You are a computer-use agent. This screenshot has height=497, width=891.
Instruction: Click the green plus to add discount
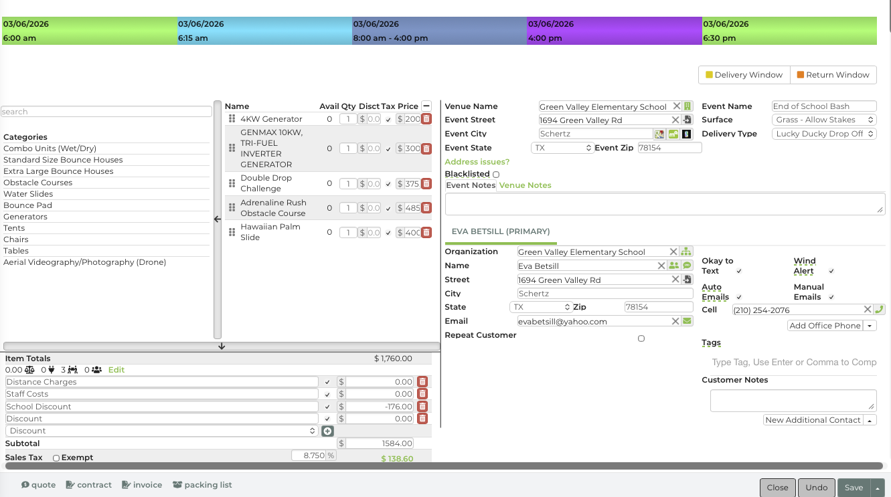(327, 431)
